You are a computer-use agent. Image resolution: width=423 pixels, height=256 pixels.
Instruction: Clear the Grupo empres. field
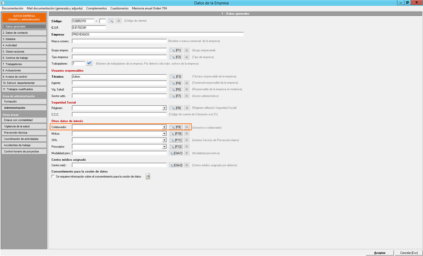click(x=187, y=50)
